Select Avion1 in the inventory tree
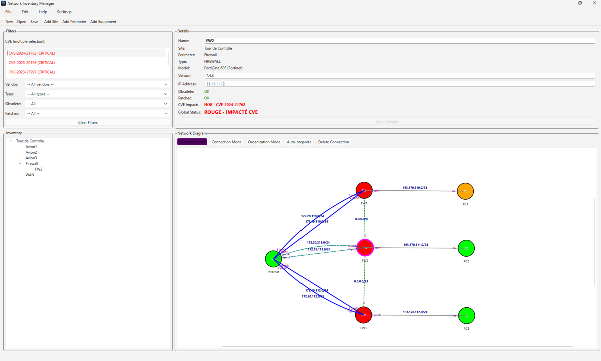The image size is (601, 361). 31,147
